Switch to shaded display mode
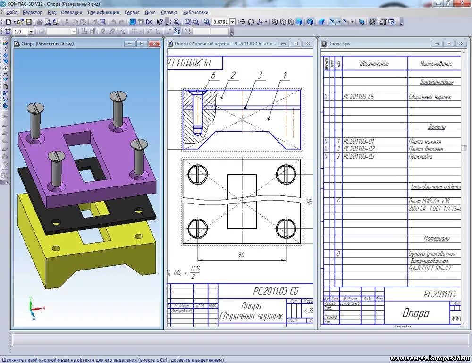The width and height of the screenshot is (472, 363). (x=299, y=22)
